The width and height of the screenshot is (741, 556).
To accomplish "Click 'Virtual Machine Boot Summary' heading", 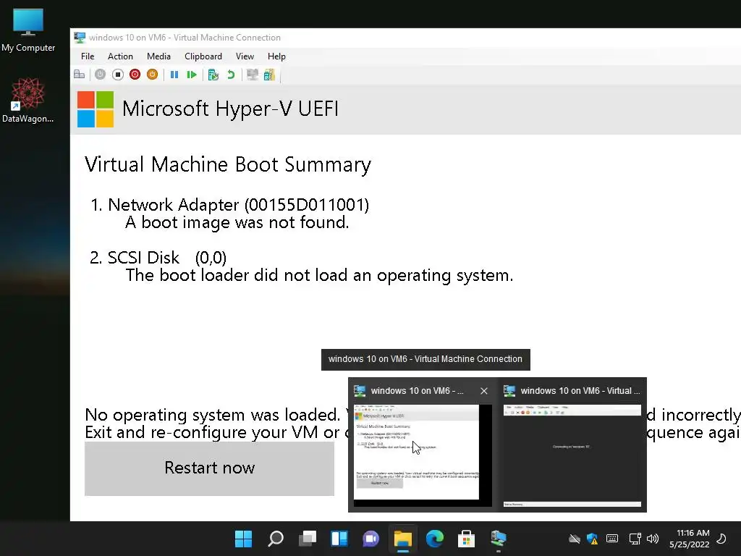I will tap(228, 164).
